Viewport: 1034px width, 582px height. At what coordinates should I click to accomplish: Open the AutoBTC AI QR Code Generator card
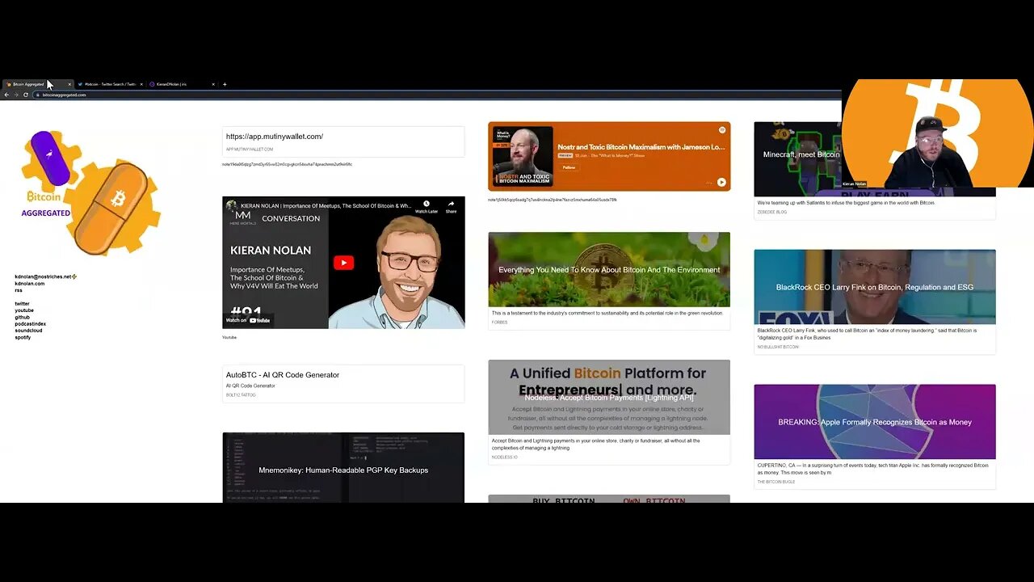343,384
